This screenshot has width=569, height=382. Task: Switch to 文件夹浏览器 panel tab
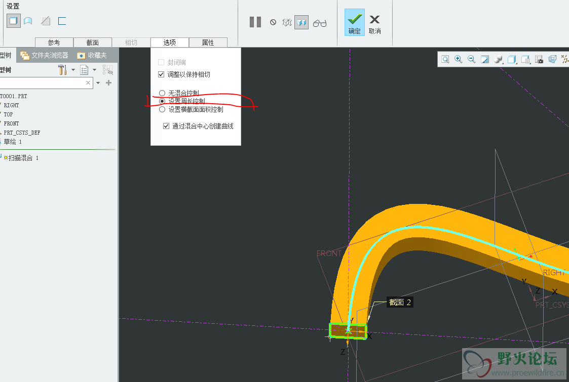45,55
